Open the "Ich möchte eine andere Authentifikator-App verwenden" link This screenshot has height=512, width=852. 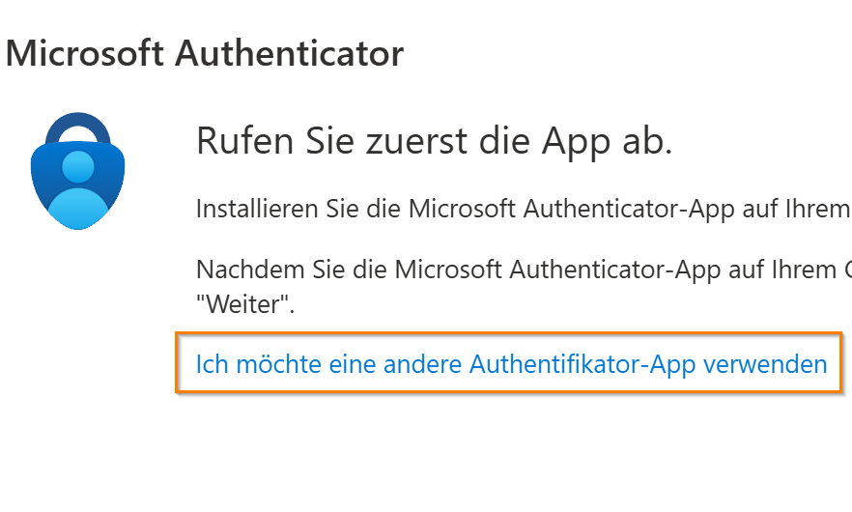pos(511,364)
